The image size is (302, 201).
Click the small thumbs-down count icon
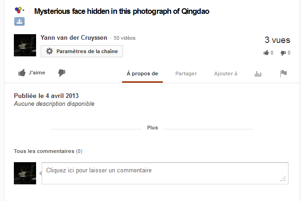click(x=283, y=53)
